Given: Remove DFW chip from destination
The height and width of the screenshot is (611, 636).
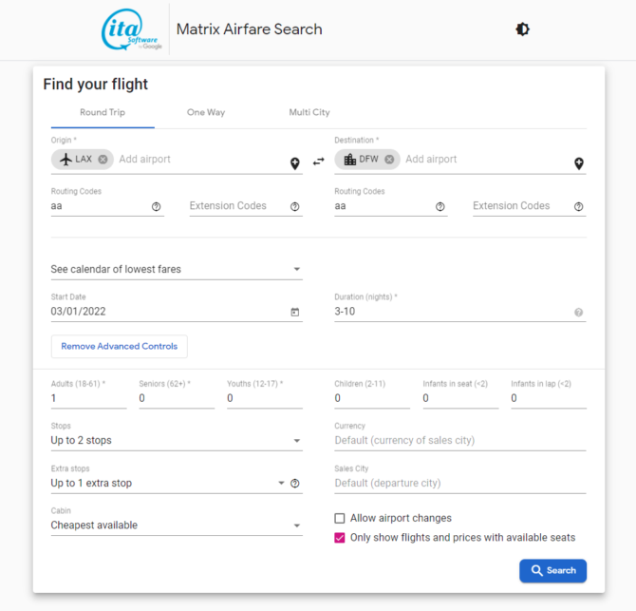Looking at the screenshot, I should tap(389, 159).
